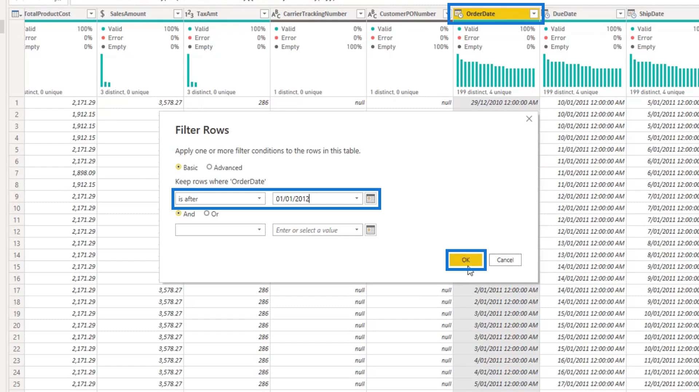699x392 pixels.
Task: Open CarrierTrackingNumber column filter dropdown
Action: 360,14
